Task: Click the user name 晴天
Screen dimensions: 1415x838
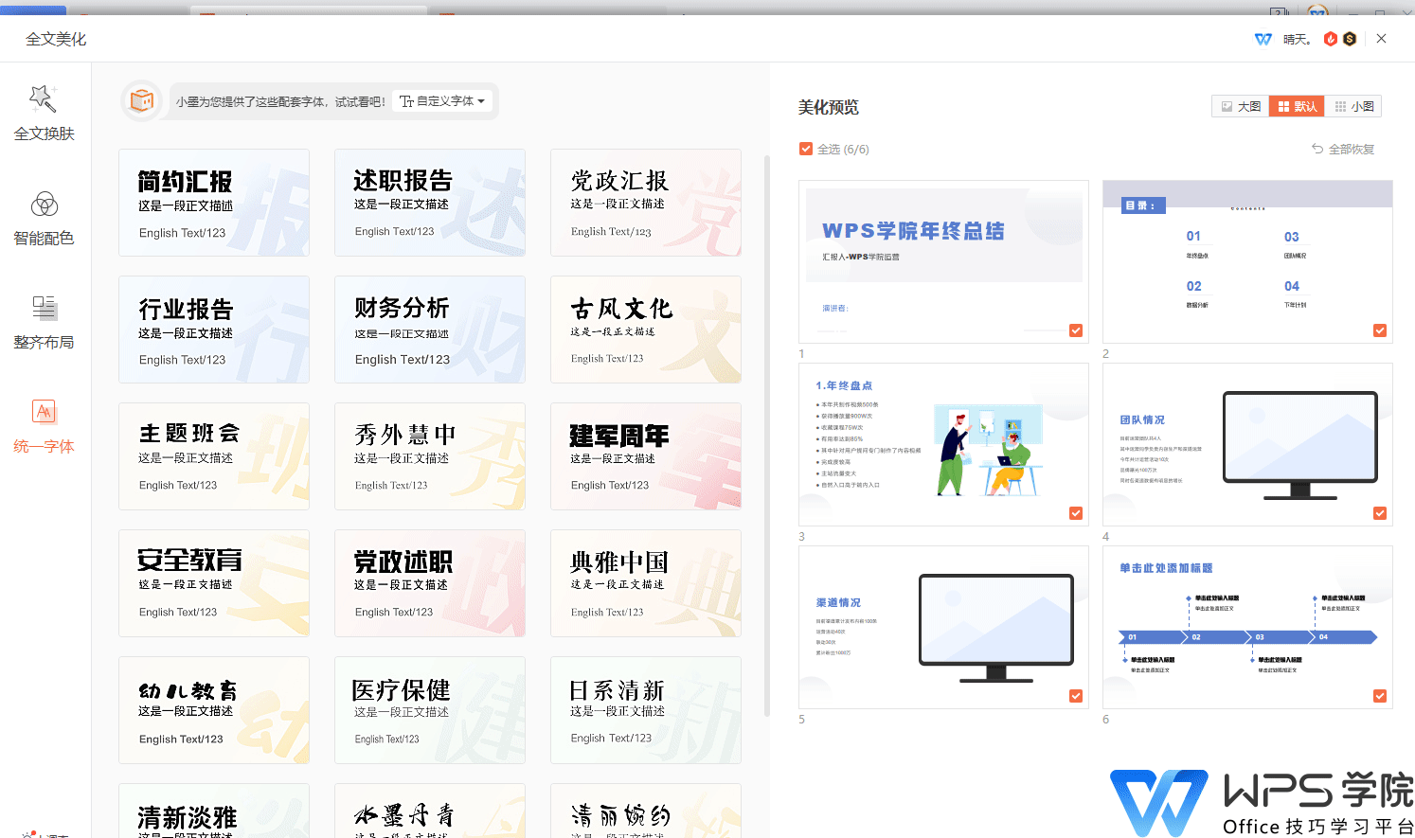Action: pyautogui.click(x=1297, y=39)
